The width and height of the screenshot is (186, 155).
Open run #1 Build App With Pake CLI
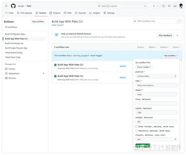70,76
